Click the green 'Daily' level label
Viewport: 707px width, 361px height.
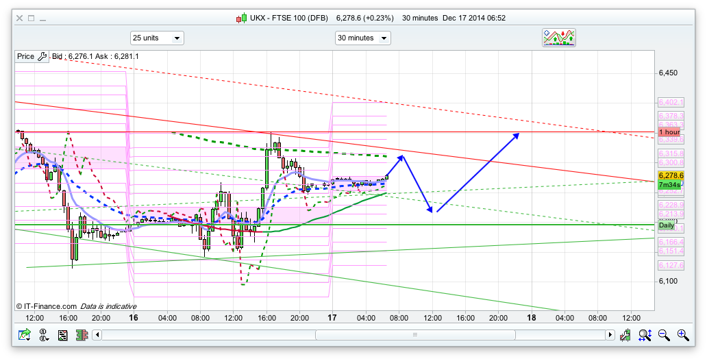[x=666, y=225]
